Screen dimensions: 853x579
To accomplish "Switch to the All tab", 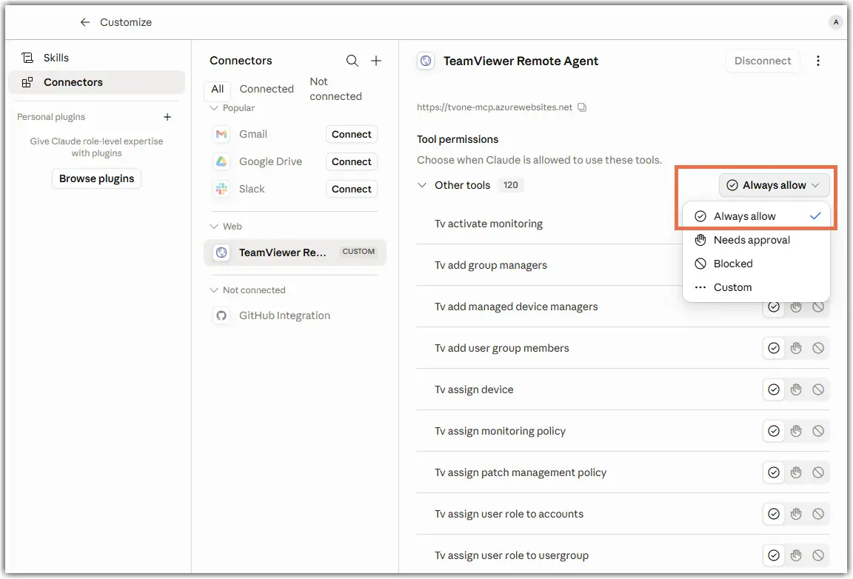I will [x=218, y=90].
